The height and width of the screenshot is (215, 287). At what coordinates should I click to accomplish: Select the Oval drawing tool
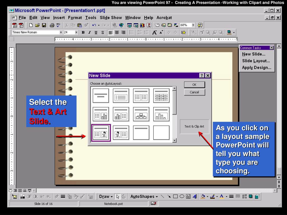182,197
